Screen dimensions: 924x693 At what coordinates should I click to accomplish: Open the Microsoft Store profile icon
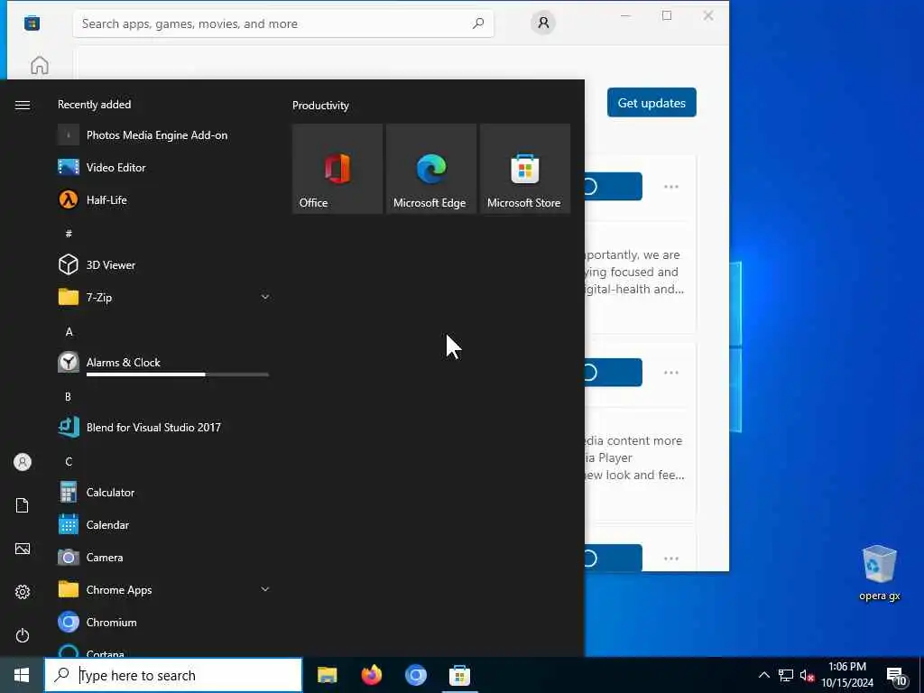[543, 23]
